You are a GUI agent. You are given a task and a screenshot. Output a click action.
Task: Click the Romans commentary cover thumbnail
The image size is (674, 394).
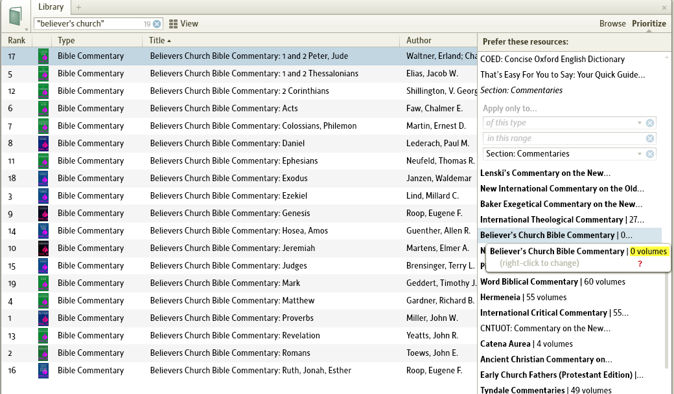click(43, 353)
